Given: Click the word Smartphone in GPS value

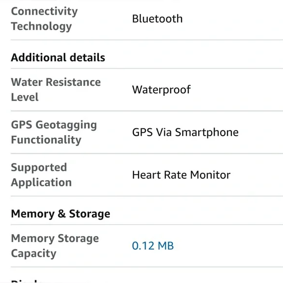Looking at the screenshot, I should 207,132.
